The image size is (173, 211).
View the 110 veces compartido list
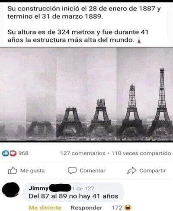pos(141,153)
